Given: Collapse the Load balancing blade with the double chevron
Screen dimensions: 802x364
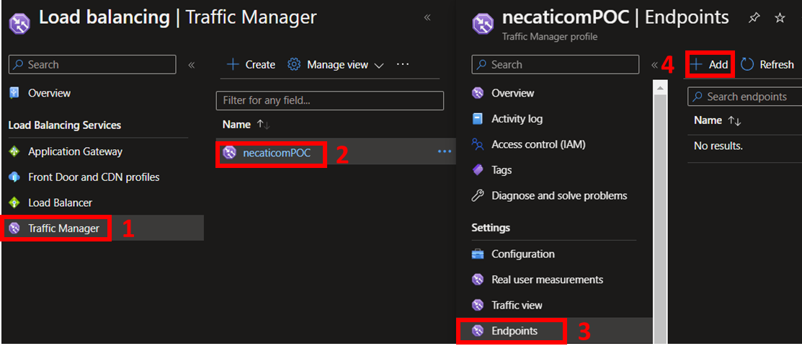Looking at the screenshot, I should [427, 18].
